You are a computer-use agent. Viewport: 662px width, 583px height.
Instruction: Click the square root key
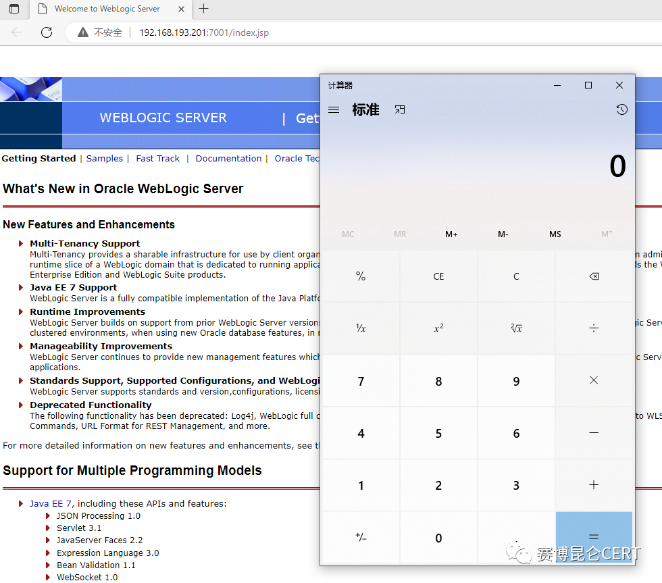(516, 328)
